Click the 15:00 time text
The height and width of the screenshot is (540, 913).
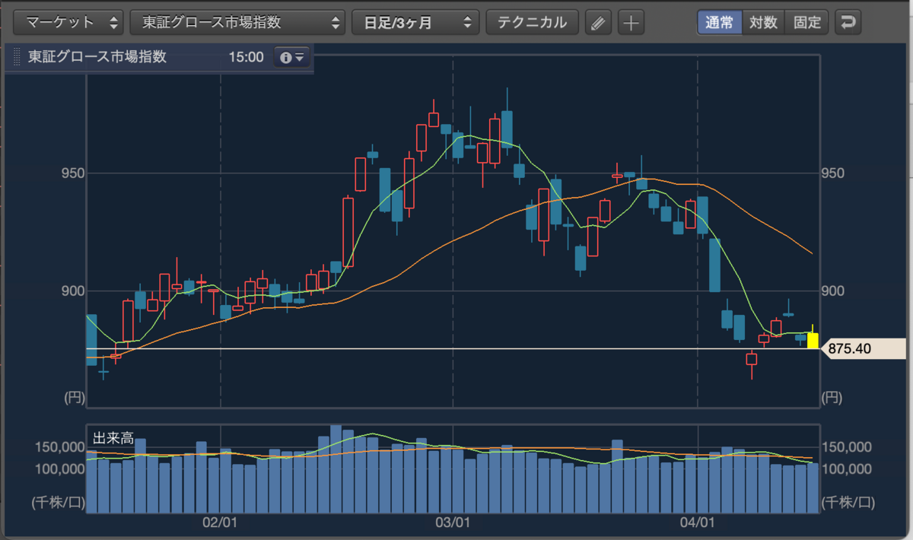click(246, 57)
